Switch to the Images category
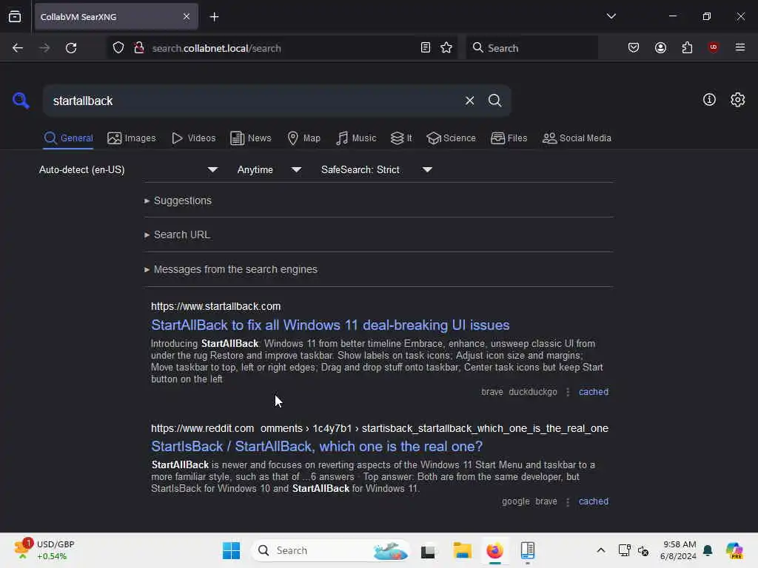Image resolution: width=758 pixels, height=568 pixels. coord(132,138)
